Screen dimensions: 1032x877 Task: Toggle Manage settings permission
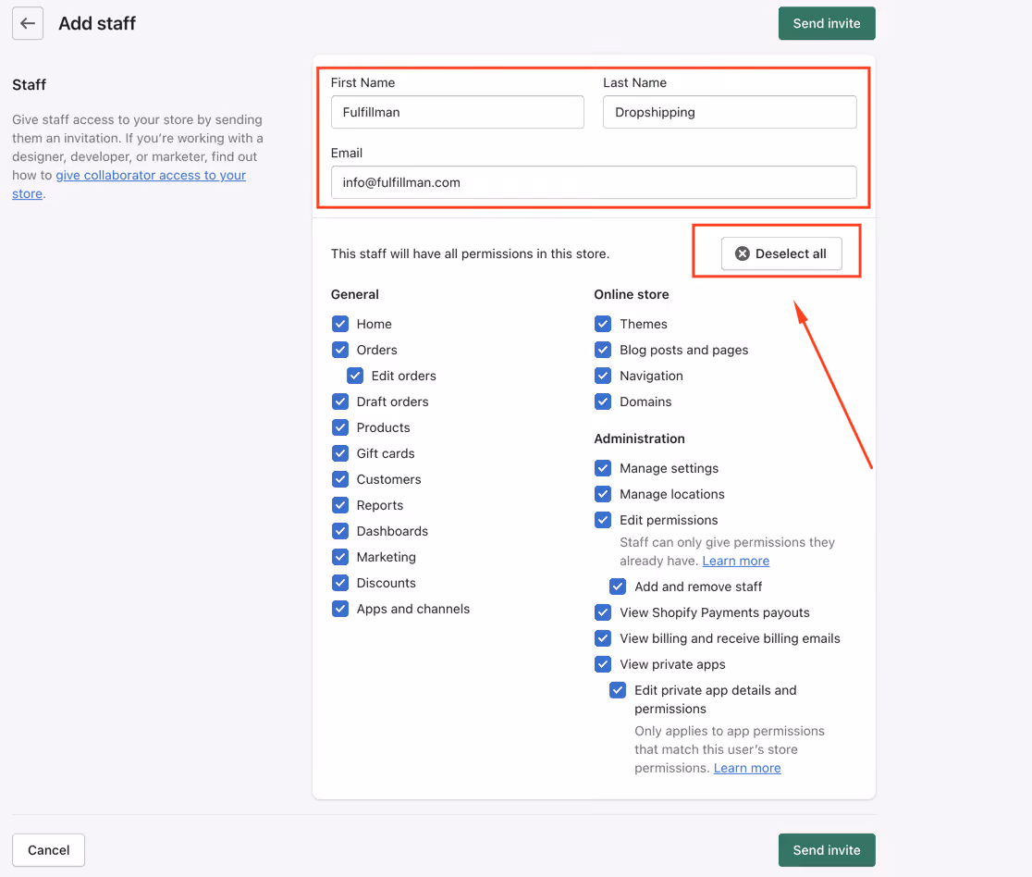603,468
